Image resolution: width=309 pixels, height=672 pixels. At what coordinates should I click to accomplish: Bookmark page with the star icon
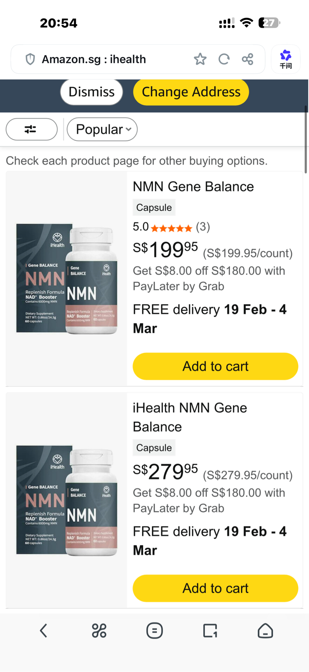(200, 59)
